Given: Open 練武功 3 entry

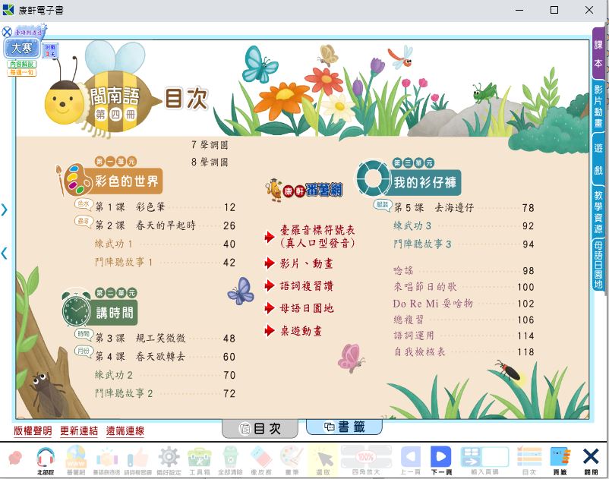Looking at the screenshot, I should (464, 225).
